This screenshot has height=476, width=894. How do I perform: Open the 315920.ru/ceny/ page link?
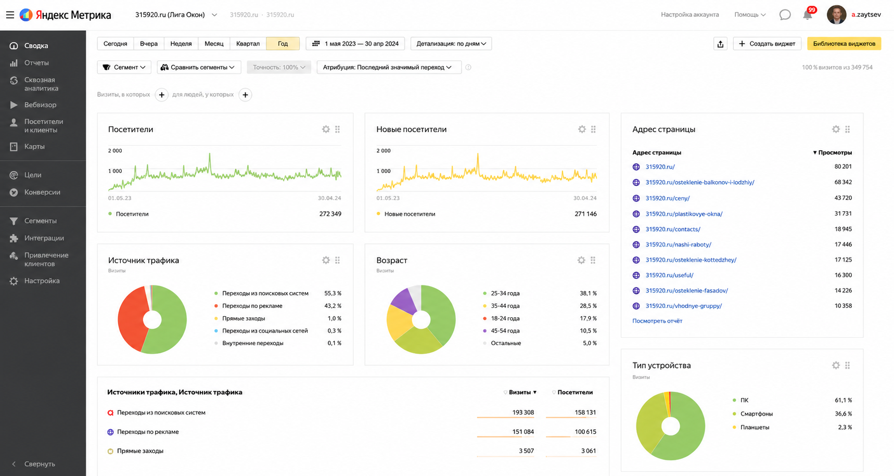point(668,198)
